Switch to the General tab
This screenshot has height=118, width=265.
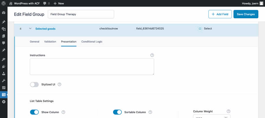34,42
